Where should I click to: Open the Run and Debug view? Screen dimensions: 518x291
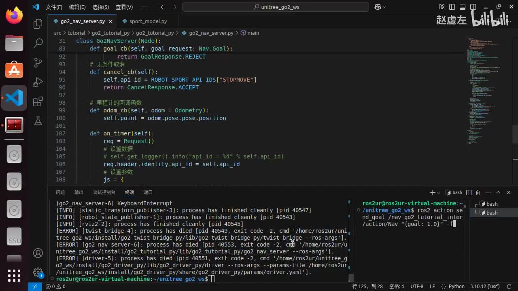38,82
